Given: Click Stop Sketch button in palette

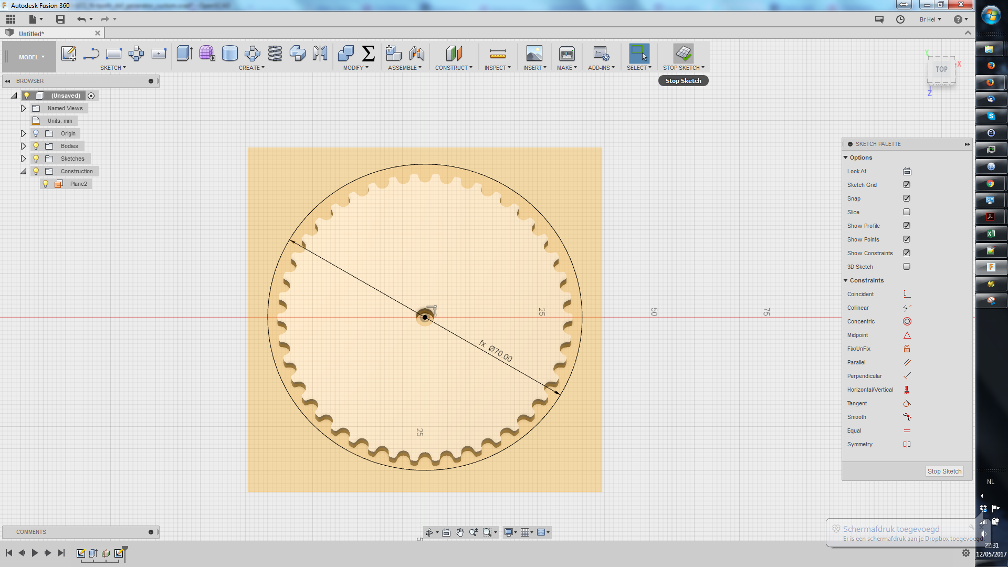Looking at the screenshot, I should tap(944, 471).
